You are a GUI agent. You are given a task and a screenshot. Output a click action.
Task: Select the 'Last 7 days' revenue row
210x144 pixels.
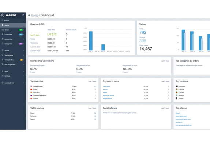point(53,34)
